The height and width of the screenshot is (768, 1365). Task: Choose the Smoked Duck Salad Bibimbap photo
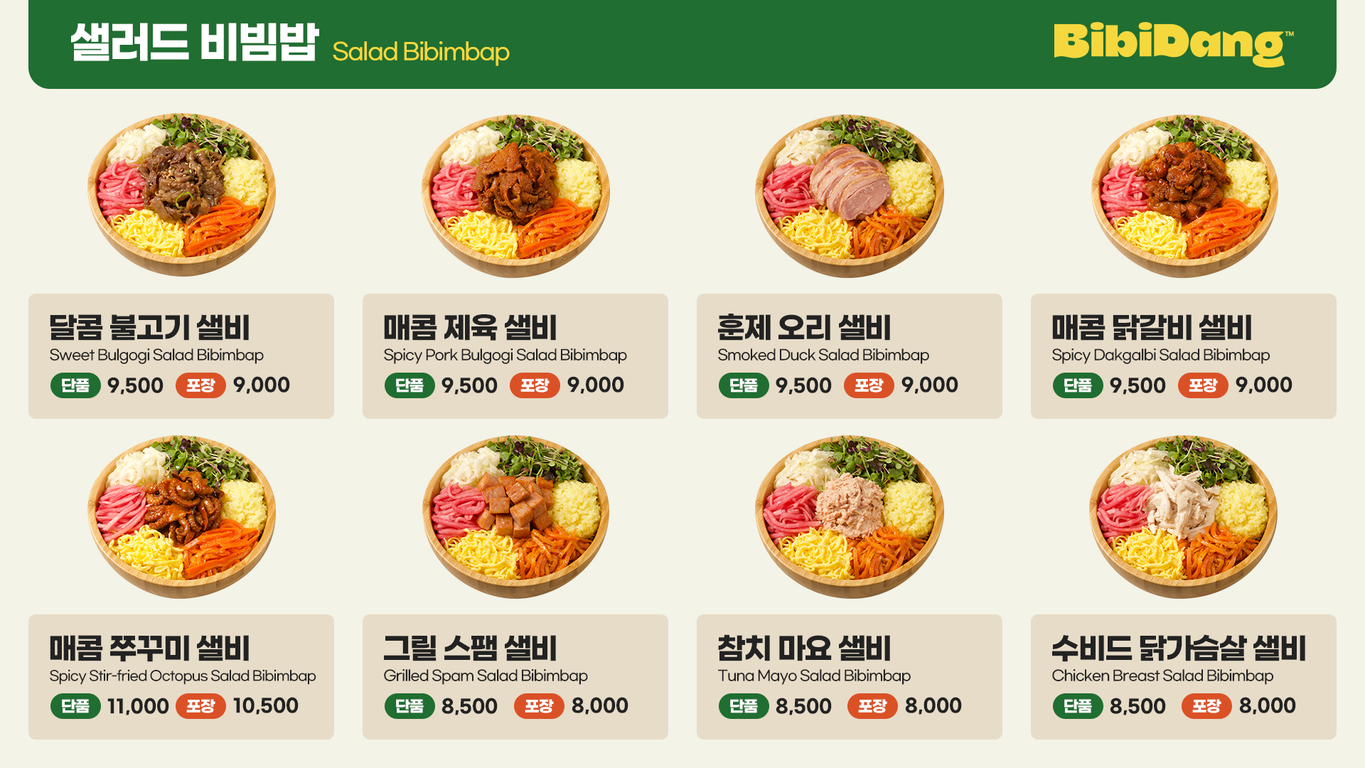pos(850,196)
